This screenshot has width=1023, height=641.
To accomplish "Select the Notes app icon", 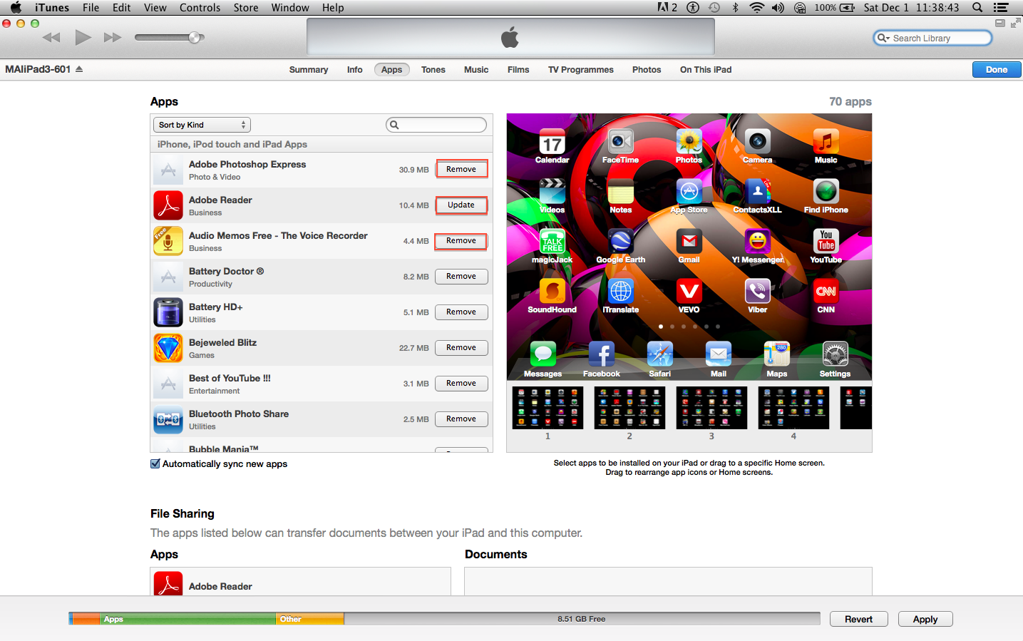I will click(621, 191).
